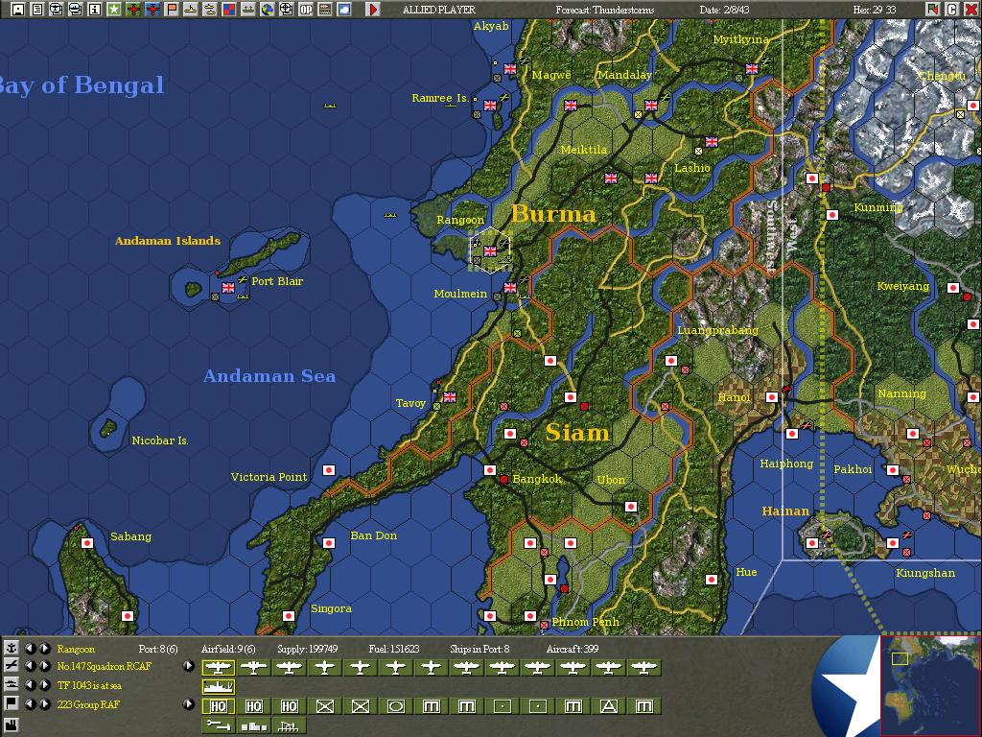Click left arrow beside TF 1043
Viewport: 982px width, 737px height.
pyautogui.click(x=30, y=685)
